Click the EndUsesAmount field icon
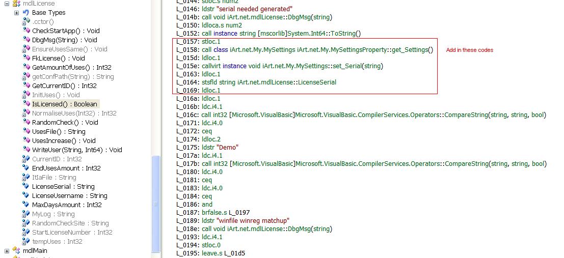Image resolution: width=564 pixels, height=258 pixels. click(26, 168)
